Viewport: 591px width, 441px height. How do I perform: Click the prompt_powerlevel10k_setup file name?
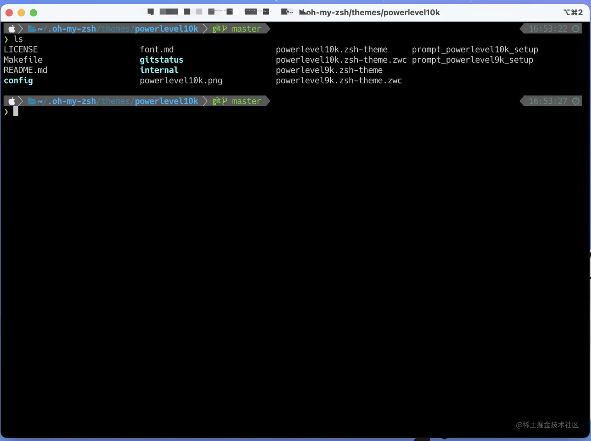pos(475,49)
